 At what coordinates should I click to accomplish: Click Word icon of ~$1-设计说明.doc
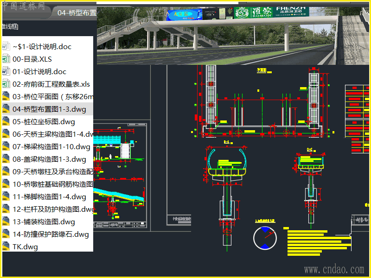pyautogui.click(x=6, y=46)
